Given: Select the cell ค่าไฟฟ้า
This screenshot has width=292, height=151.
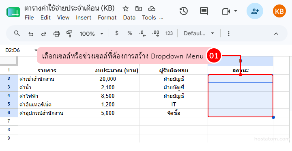Looking at the screenshot, I should click(47, 96).
